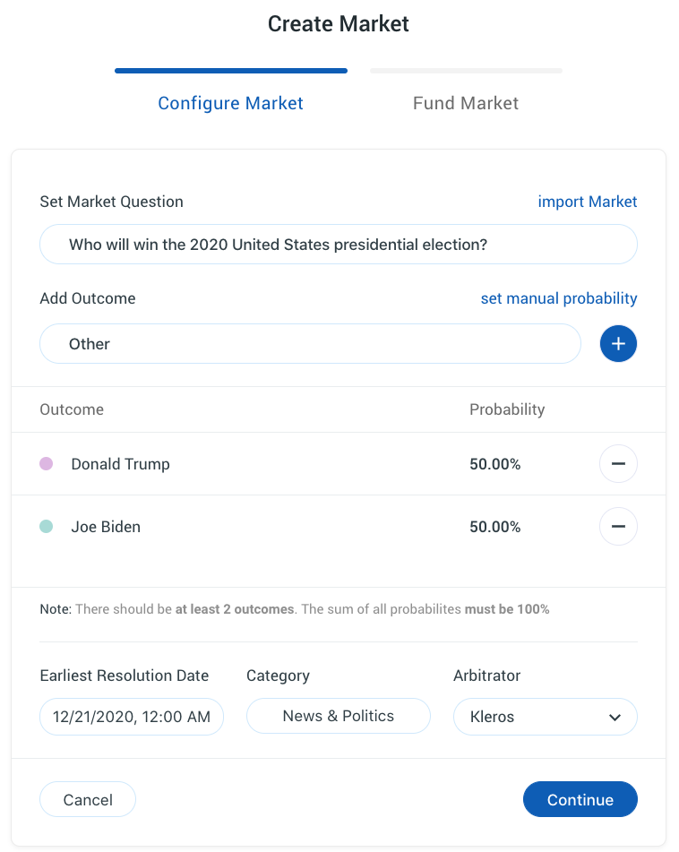Open the Earliest Resolution Date field
The height and width of the screenshot is (852, 679).
[132, 717]
